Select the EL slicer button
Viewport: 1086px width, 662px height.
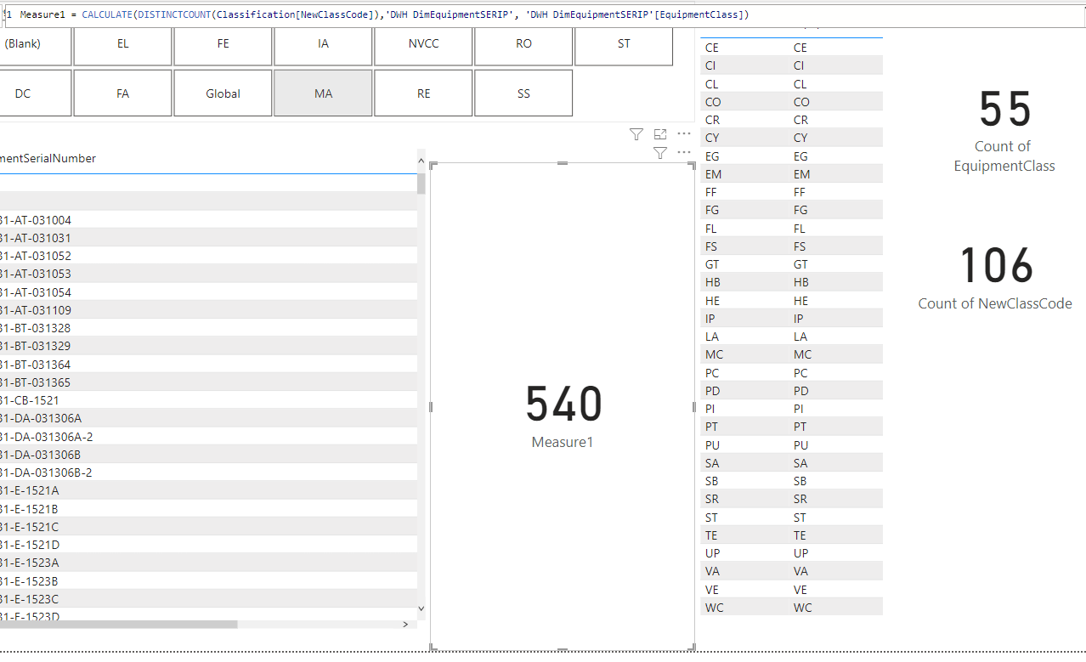coord(122,44)
